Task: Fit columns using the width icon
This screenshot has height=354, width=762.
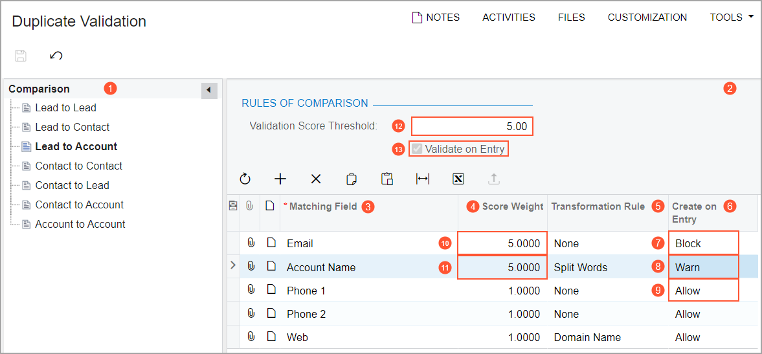Action: click(x=423, y=179)
